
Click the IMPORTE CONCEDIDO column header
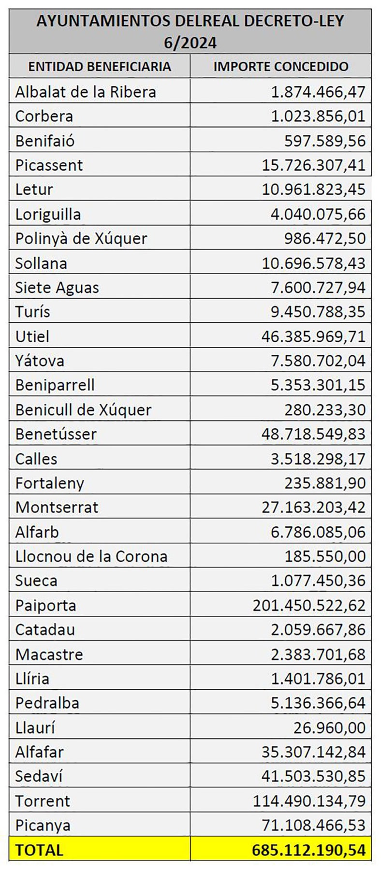(x=281, y=66)
